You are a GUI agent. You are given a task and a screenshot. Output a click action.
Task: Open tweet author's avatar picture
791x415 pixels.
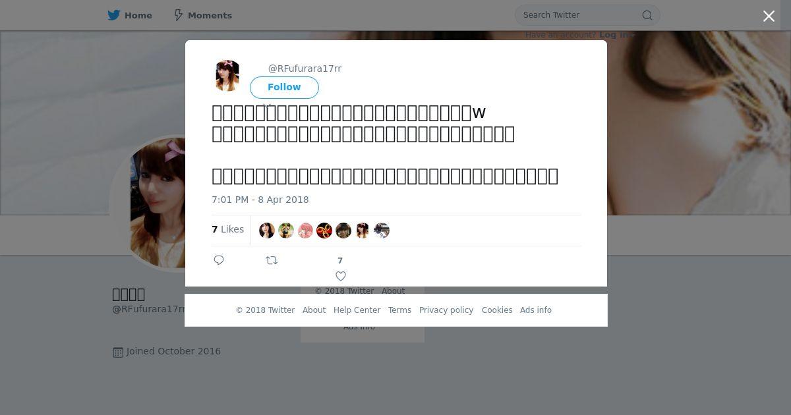click(227, 75)
